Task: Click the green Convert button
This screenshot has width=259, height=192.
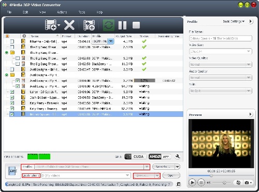Action: click(109, 25)
